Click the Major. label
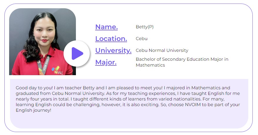Image resolution: width=258 pixels, height=135 pixels. [x=106, y=62]
